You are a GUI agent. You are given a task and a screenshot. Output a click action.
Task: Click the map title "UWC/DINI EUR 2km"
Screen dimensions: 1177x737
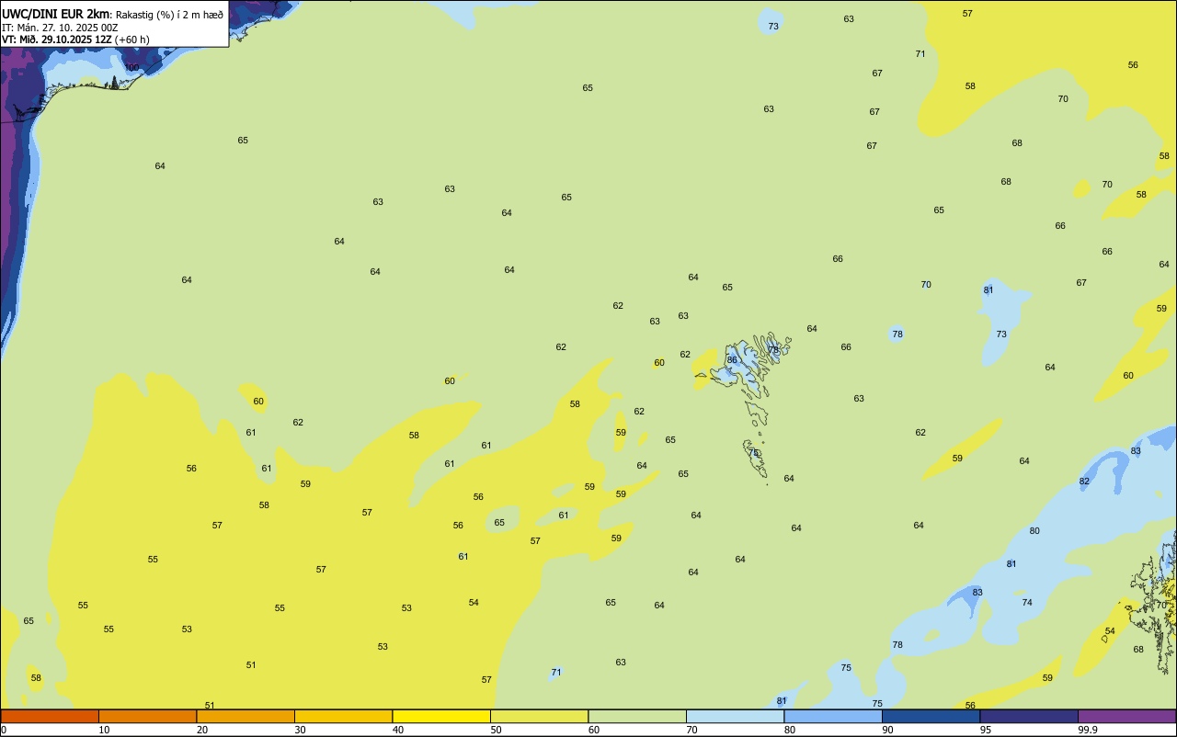click(56, 14)
